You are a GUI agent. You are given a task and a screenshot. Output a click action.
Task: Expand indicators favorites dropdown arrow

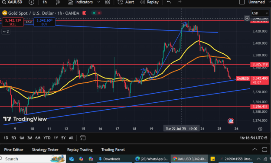pyautogui.click(x=99, y=2)
